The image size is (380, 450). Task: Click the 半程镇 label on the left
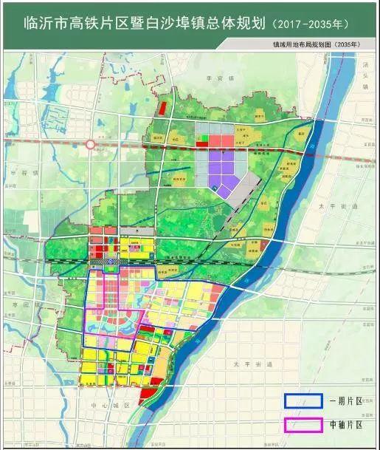point(24,173)
